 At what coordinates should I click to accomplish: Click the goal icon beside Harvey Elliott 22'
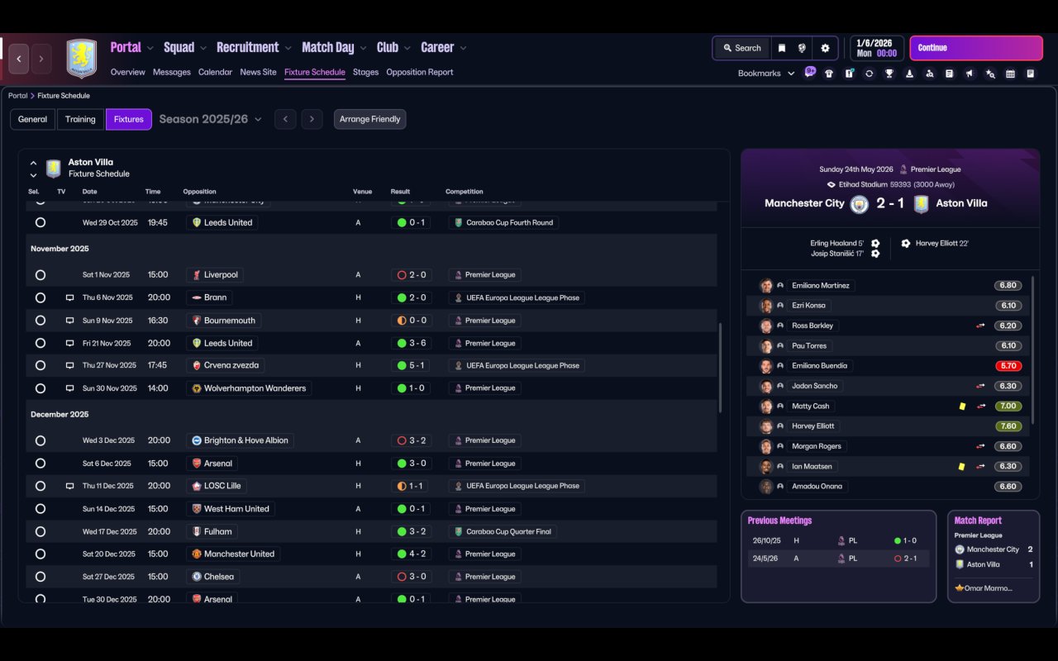pyautogui.click(x=906, y=244)
